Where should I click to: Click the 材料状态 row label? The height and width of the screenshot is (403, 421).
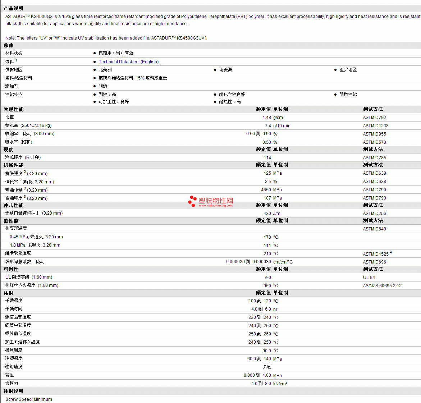click(x=14, y=53)
